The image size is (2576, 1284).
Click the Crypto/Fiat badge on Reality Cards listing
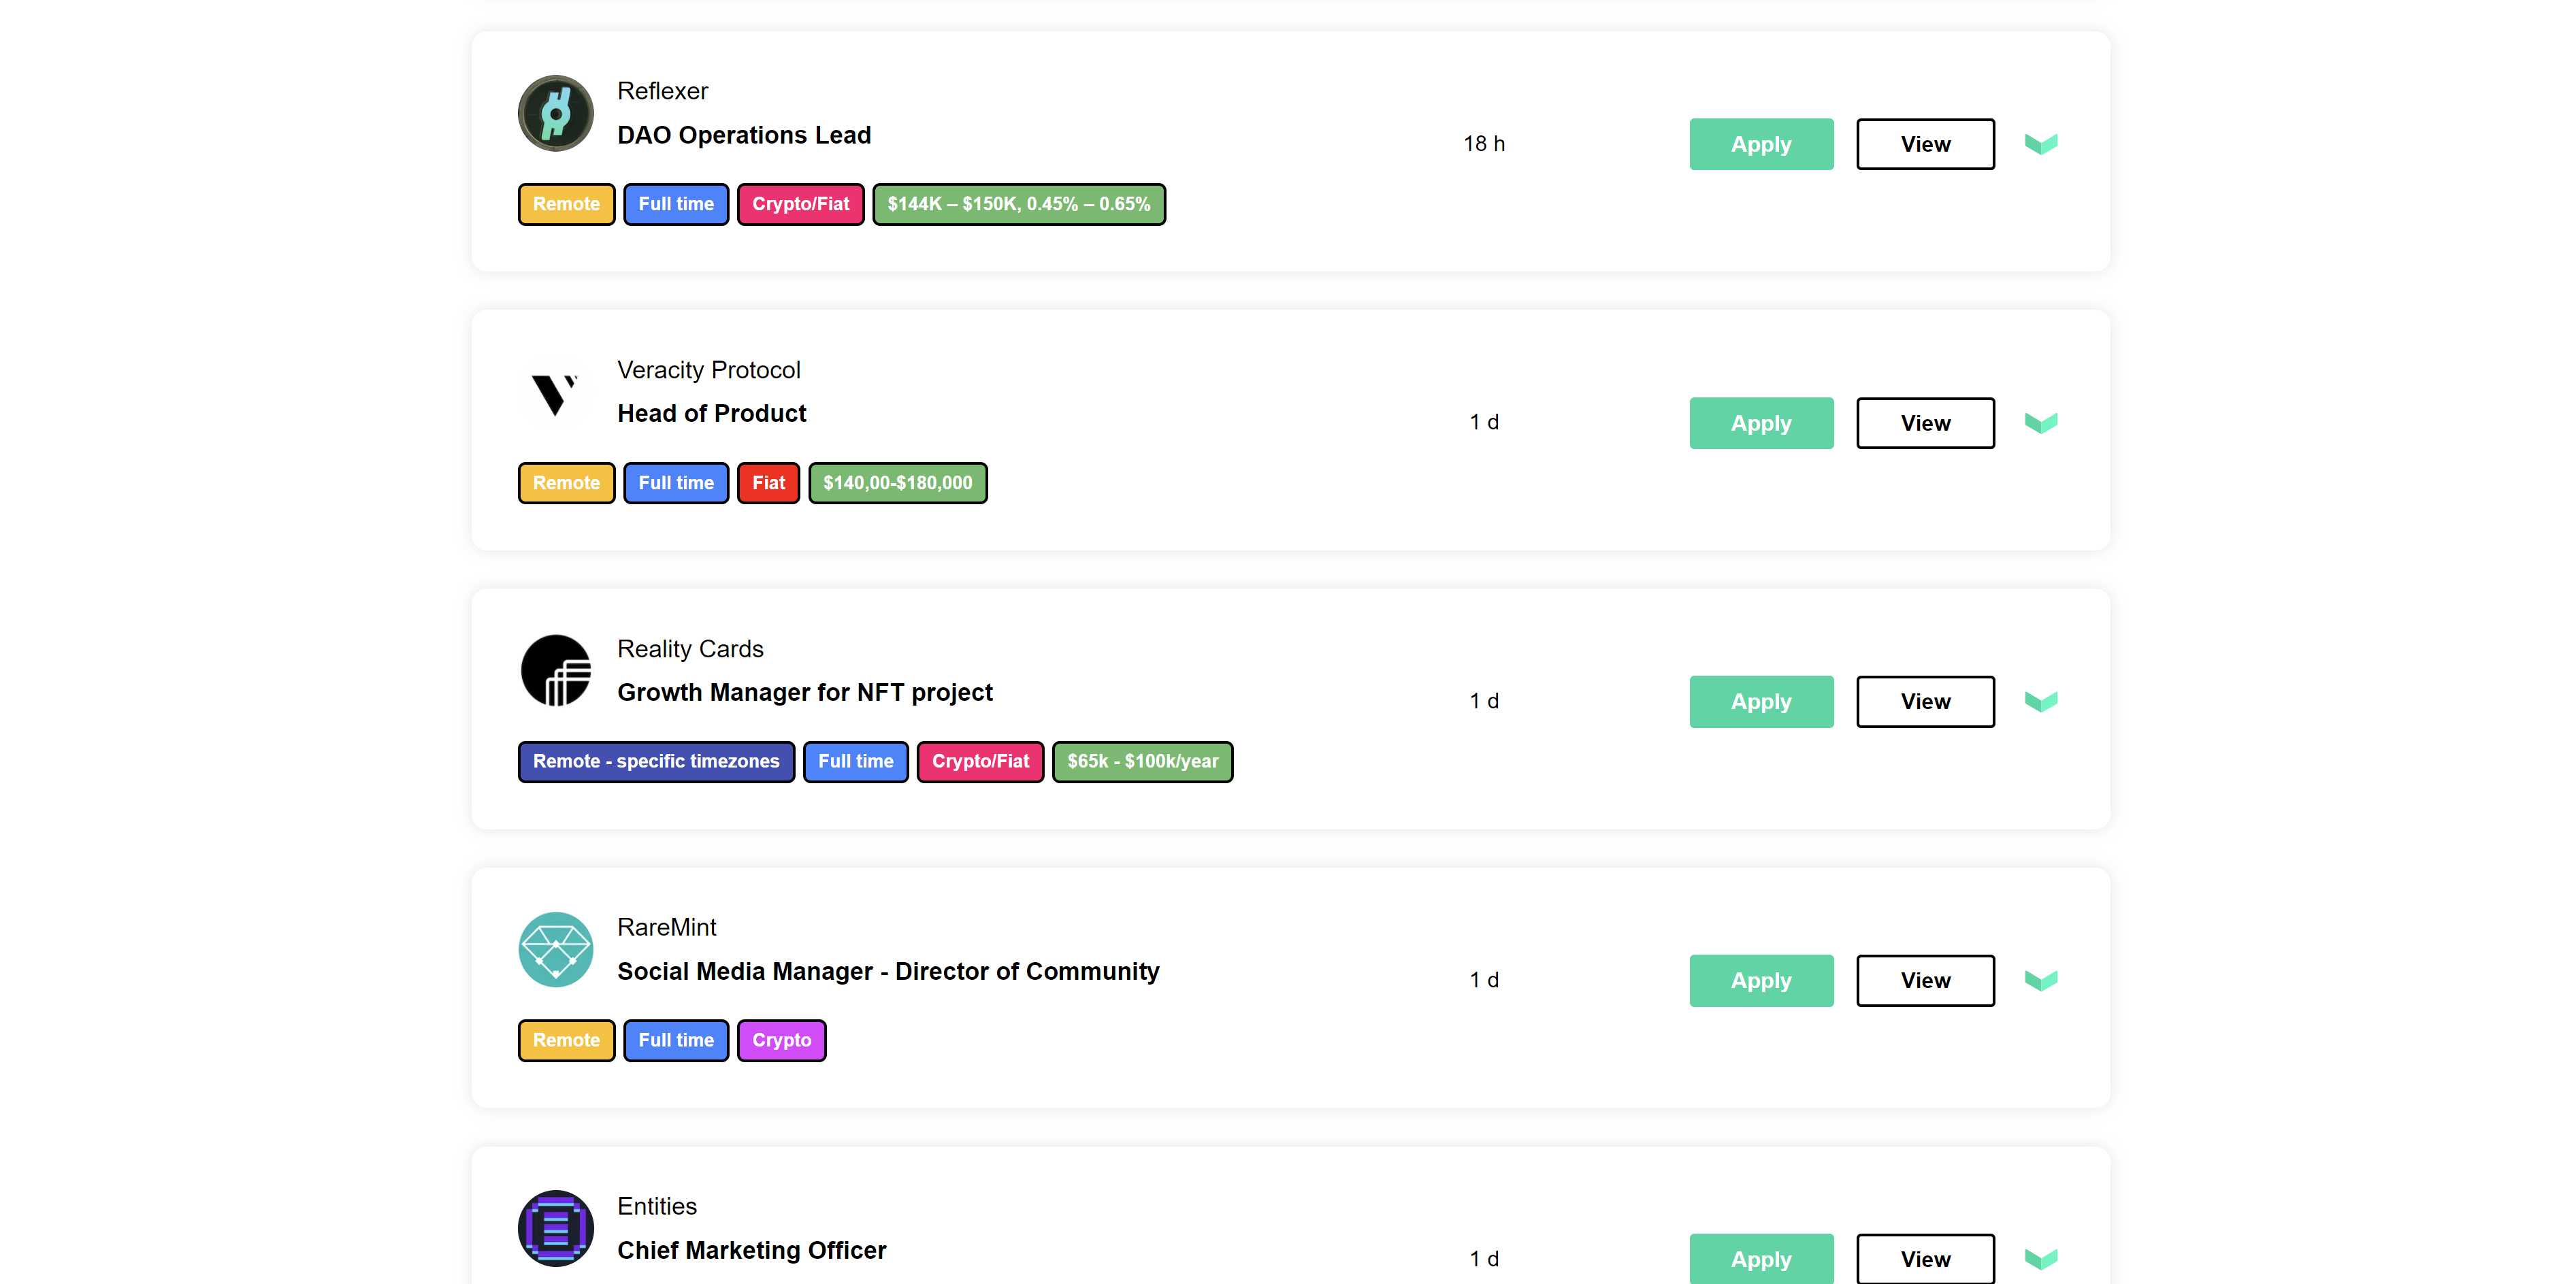pyautogui.click(x=980, y=761)
